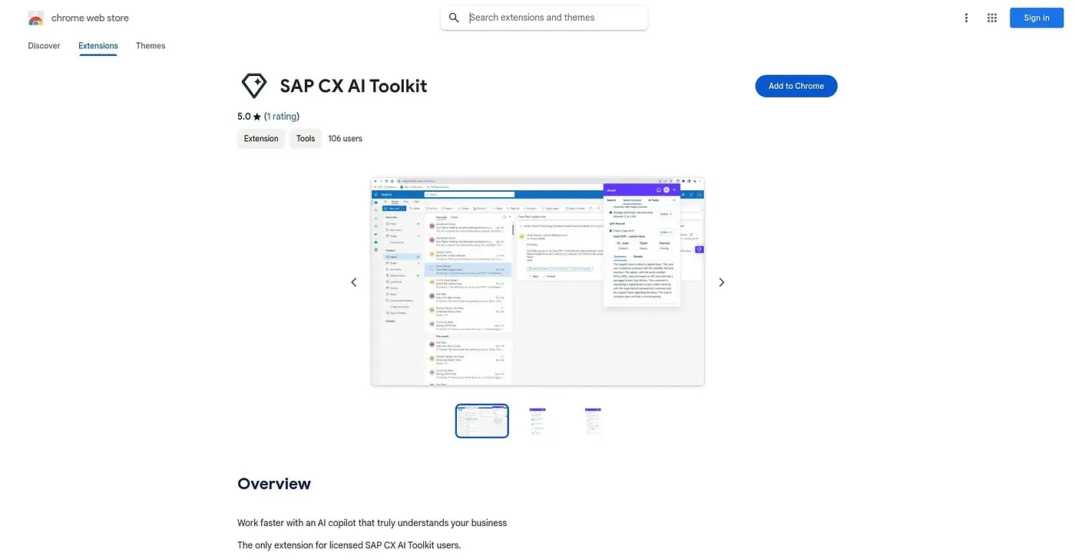Click the Overview heading
1075x559 pixels.
point(274,484)
